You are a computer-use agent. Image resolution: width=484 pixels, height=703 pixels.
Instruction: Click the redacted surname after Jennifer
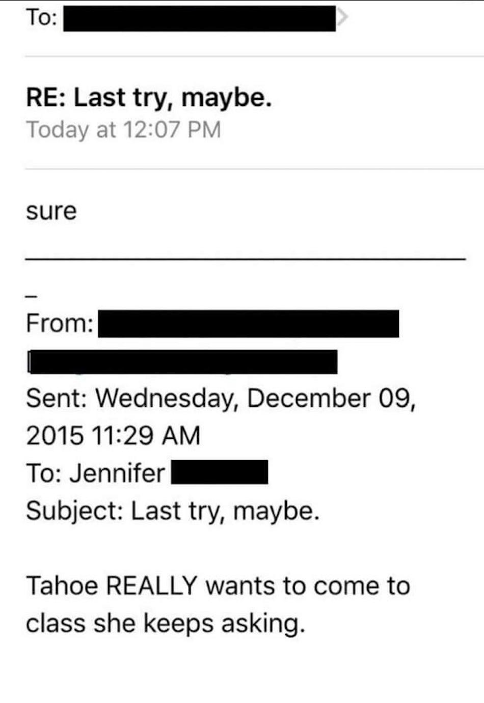[x=220, y=472]
